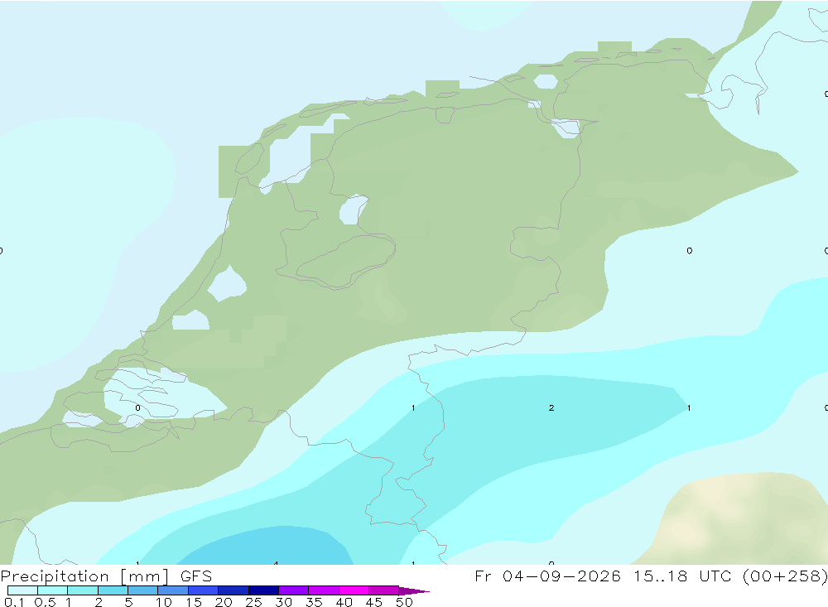The width and height of the screenshot is (828, 607).
Task: Click the '30' legend scale label
Action: (283, 602)
